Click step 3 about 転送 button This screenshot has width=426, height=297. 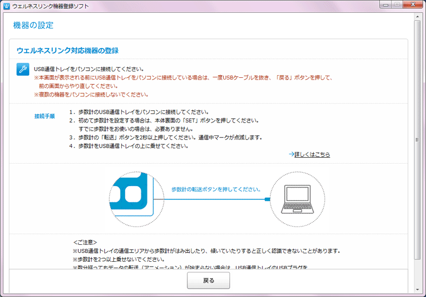point(166,138)
